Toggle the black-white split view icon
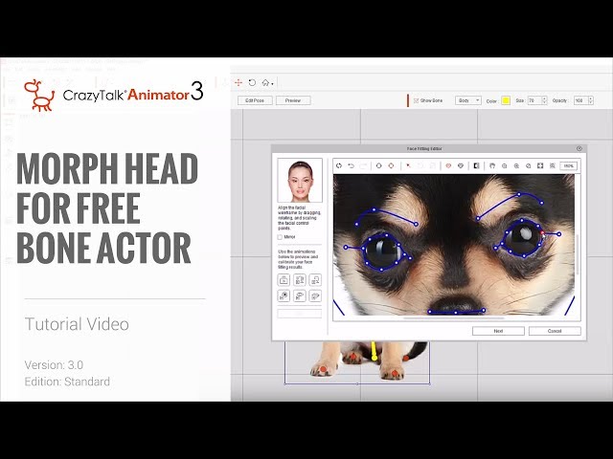Image resolution: width=613 pixels, height=459 pixels. click(476, 165)
